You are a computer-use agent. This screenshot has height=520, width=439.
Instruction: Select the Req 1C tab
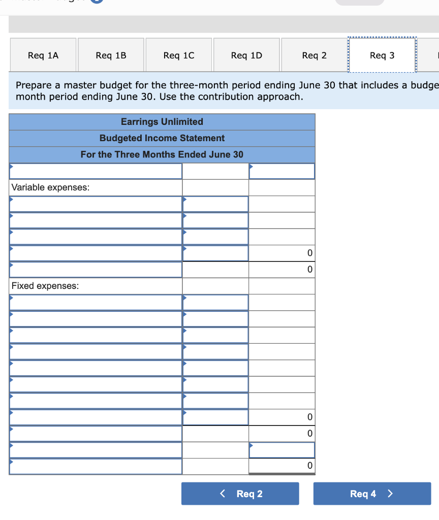[x=178, y=55]
